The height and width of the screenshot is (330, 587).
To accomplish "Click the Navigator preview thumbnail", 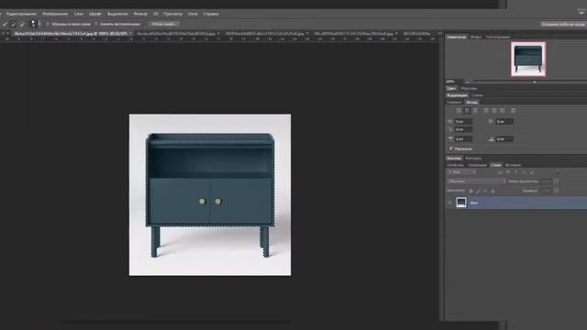I will [x=528, y=59].
